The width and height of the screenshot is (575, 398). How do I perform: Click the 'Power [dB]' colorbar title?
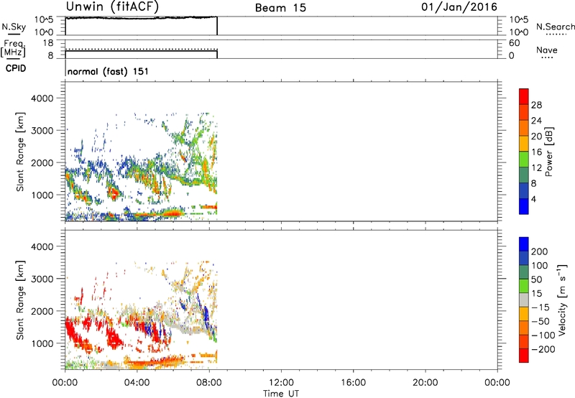pyautogui.click(x=549, y=152)
